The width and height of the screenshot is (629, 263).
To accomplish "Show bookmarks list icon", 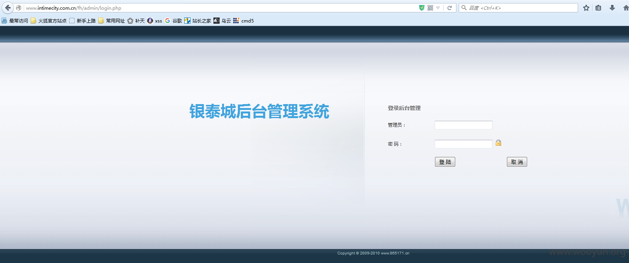I will [x=599, y=8].
